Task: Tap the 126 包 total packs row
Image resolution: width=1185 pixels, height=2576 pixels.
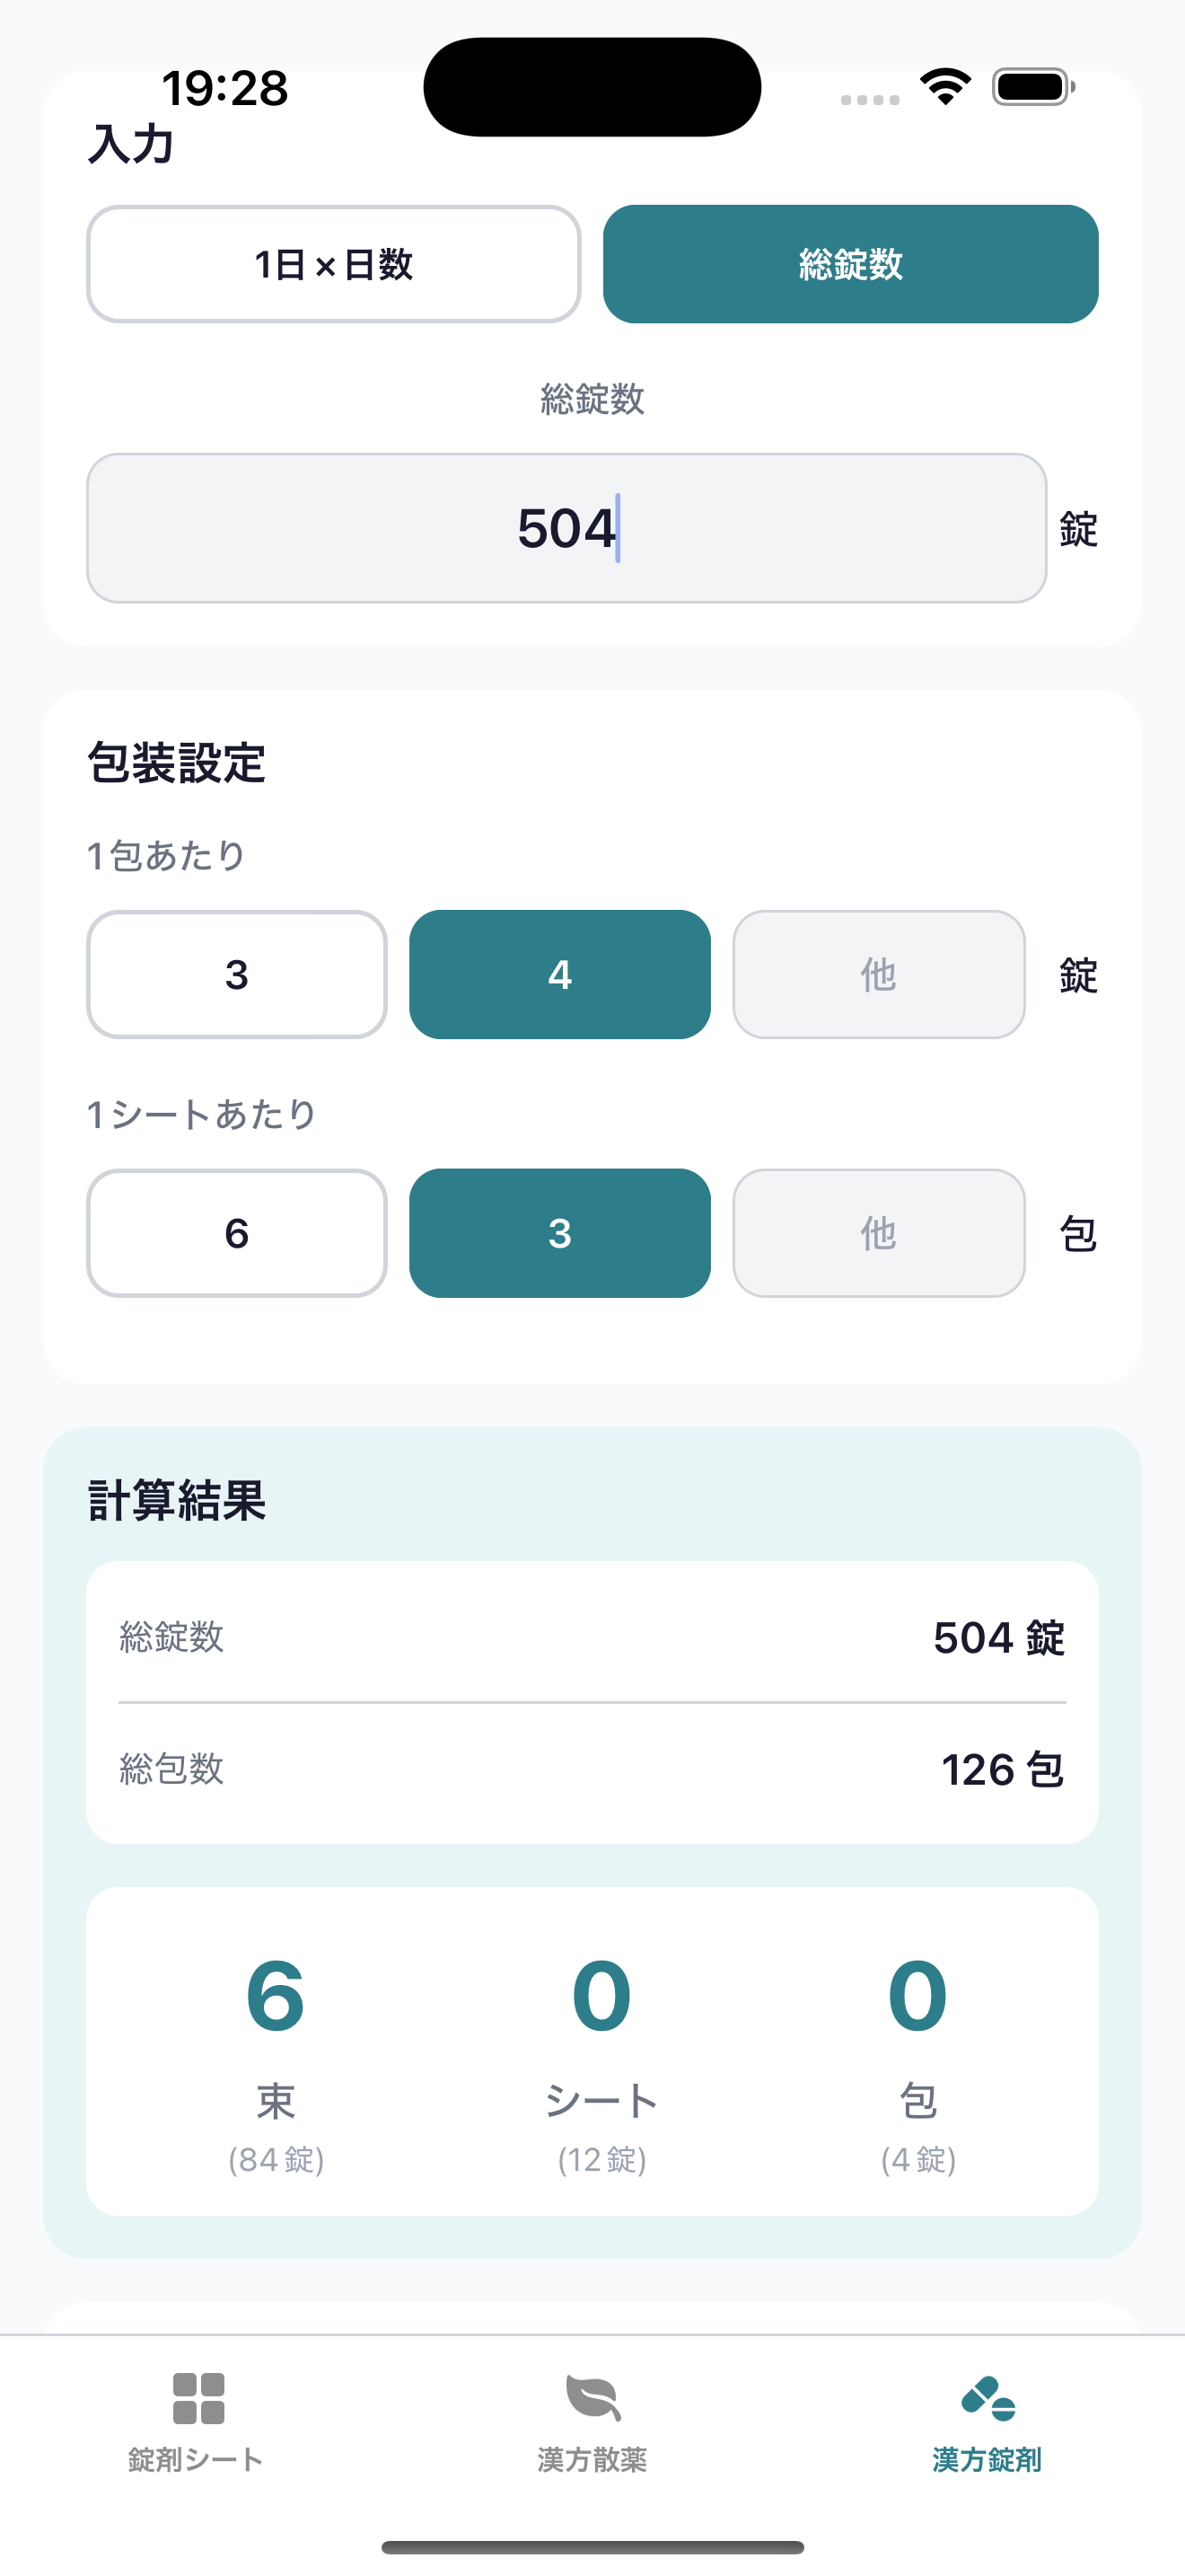Action: (x=592, y=1770)
